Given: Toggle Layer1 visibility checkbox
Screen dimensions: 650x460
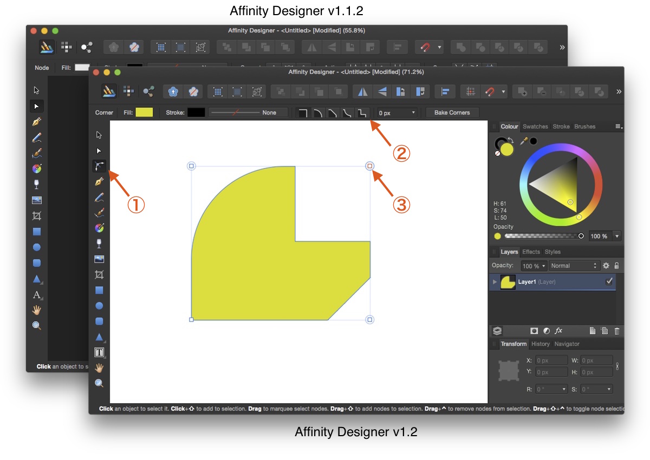Looking at the screenshot, I should [609, 281].
